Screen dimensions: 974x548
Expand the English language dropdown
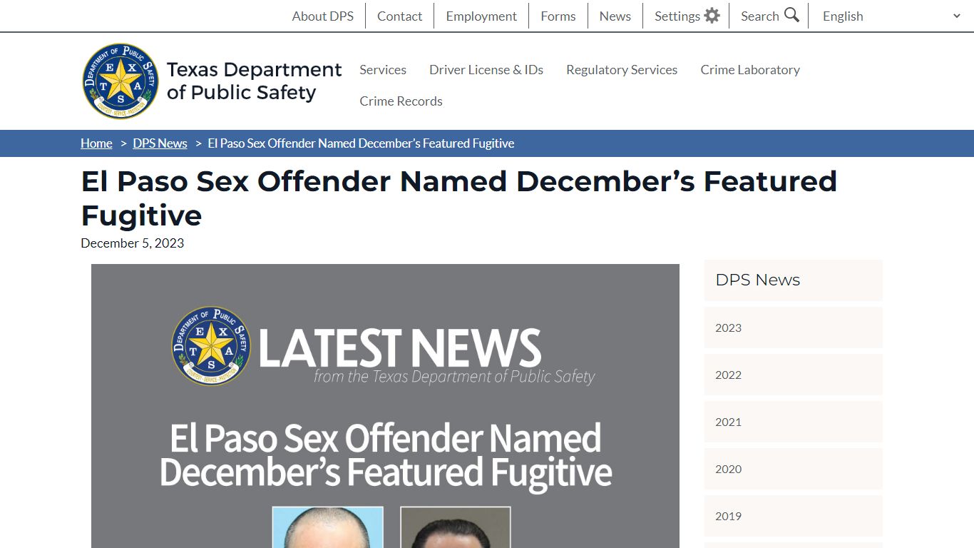pos(891,16)
